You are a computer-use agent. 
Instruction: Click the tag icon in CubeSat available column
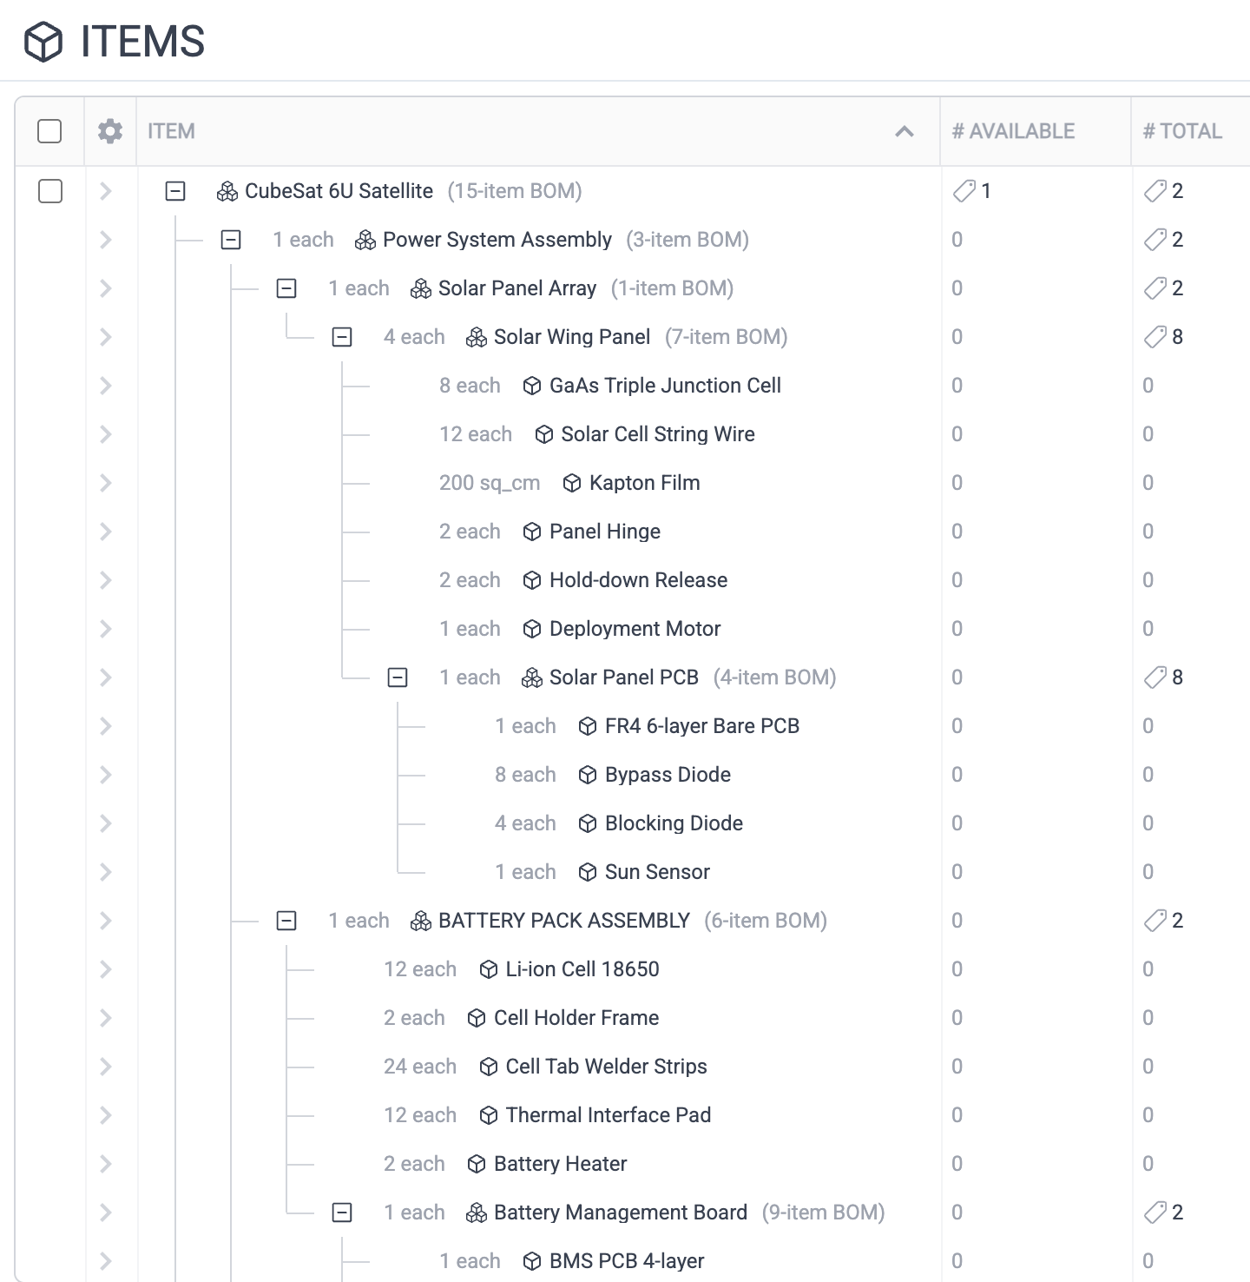(x=964, y=191)
